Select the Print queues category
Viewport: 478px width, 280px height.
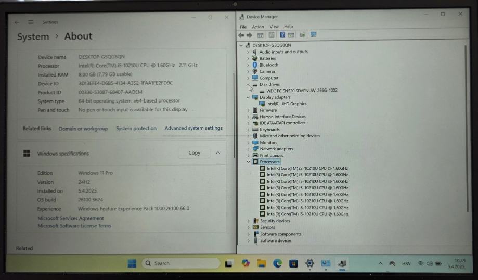point(272,156)
